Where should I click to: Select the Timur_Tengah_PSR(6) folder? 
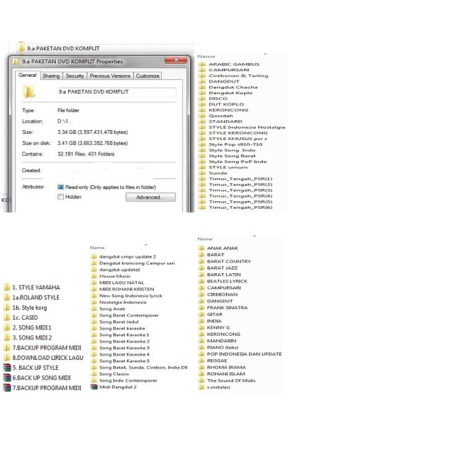[x=232, y=208]
